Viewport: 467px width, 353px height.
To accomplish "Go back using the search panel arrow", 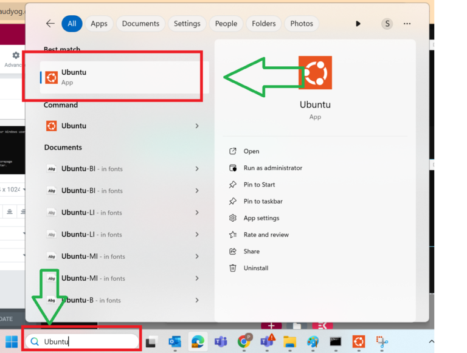I will point(50,24).
